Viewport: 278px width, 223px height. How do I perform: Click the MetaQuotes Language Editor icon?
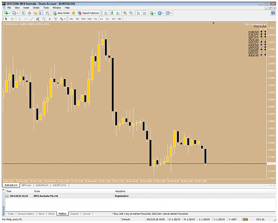[x=73, y=13]
